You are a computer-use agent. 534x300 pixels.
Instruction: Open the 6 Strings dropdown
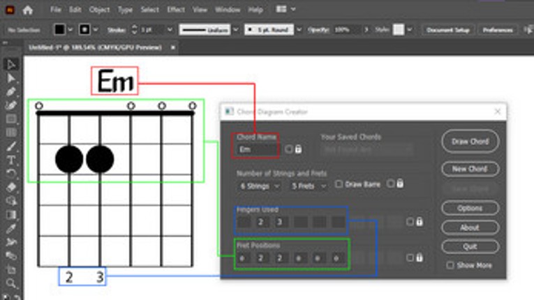[260, 186]
